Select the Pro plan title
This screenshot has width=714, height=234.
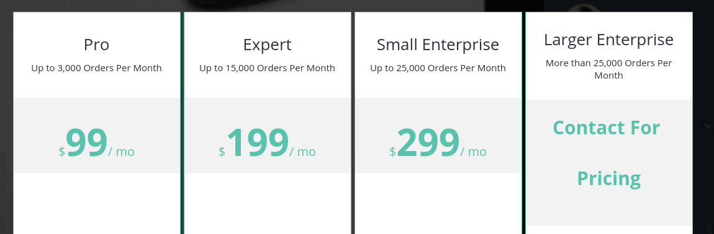pyautogui.click(x=96, y=45)
